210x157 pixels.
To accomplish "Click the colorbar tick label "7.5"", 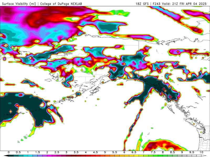I will tap(153, 152).
